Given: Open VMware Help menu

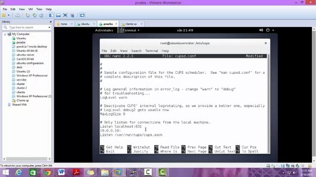Looking at the screenshot, I should [x=48, y=9].
